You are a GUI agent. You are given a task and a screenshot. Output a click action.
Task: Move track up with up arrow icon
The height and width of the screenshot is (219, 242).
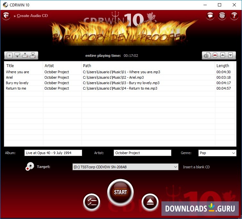222,55
